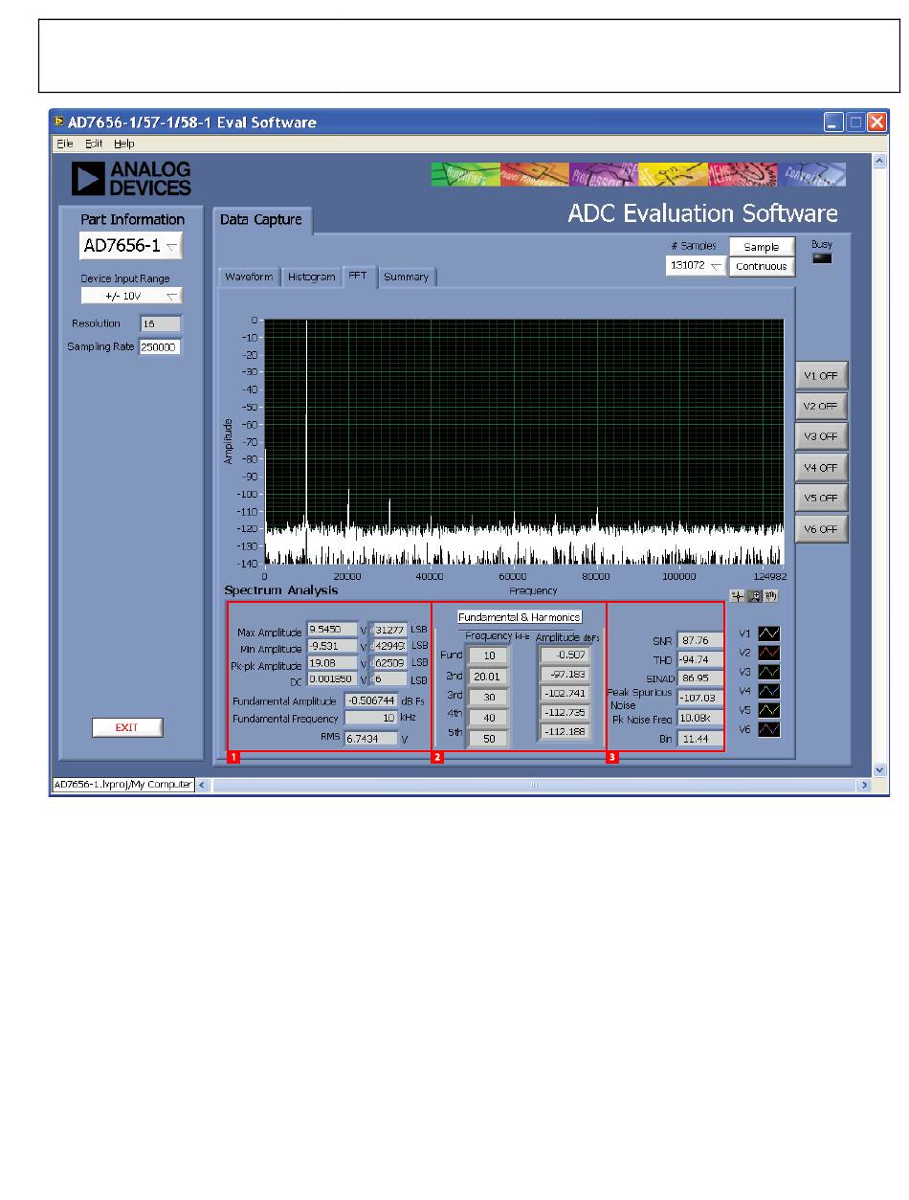Click the Fund frequency field
Screen dimensions: 909x1200
tap(489, 656)
